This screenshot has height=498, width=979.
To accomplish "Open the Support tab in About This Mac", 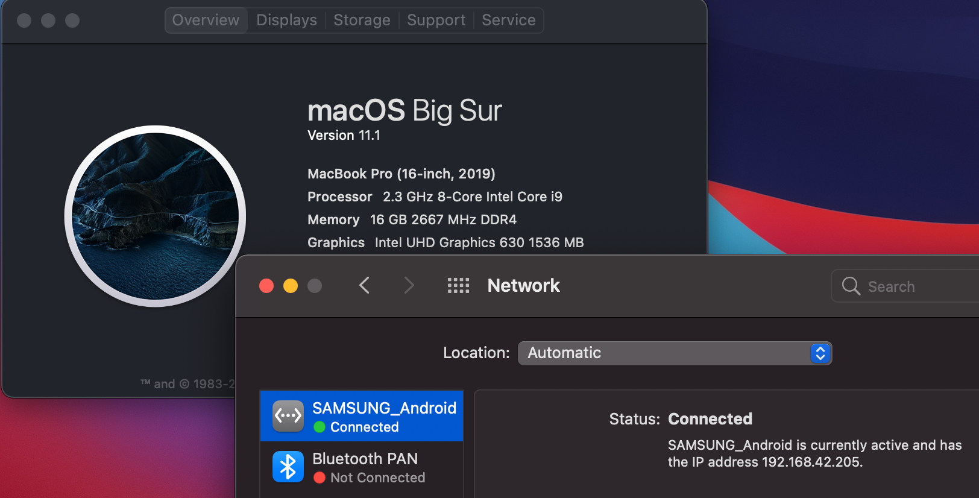I will [x=436, y=20].
